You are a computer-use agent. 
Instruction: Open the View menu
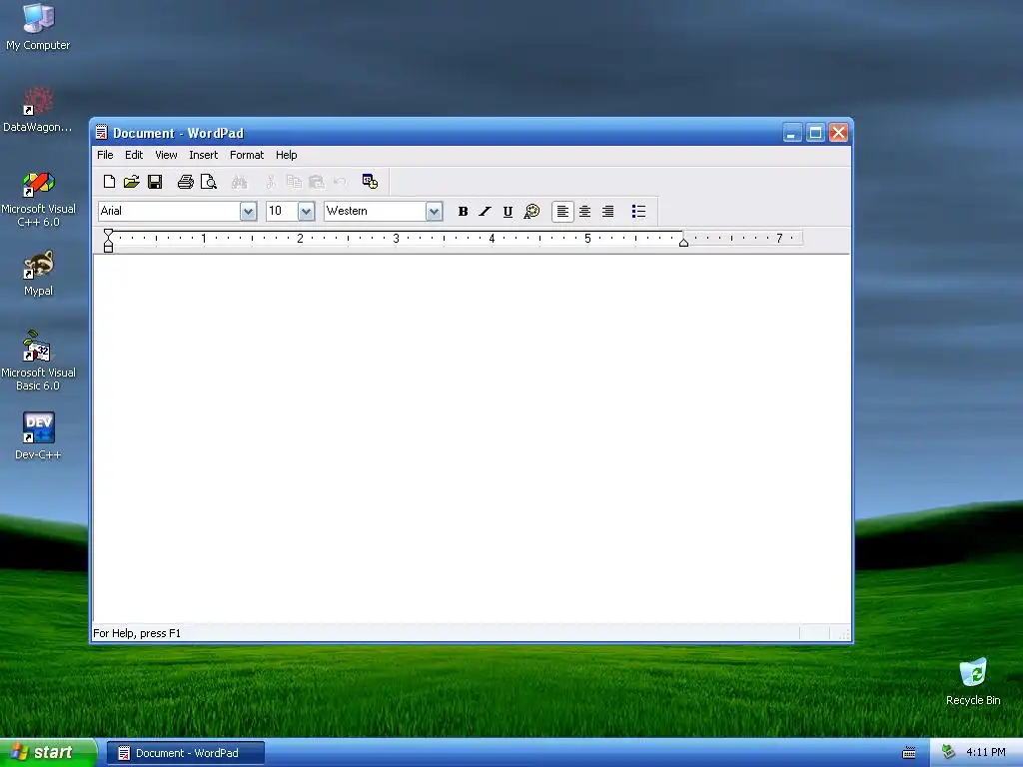click(x=166, y=155)
